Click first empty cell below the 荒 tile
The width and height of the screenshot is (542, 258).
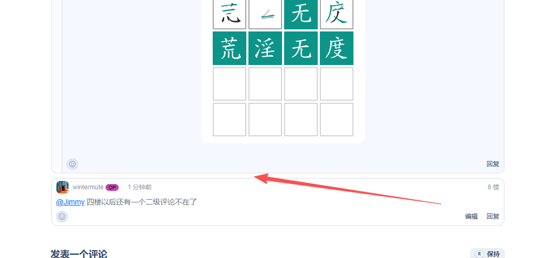230,84
